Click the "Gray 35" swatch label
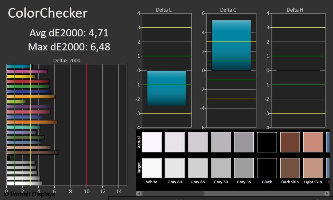 coord(244,182)
